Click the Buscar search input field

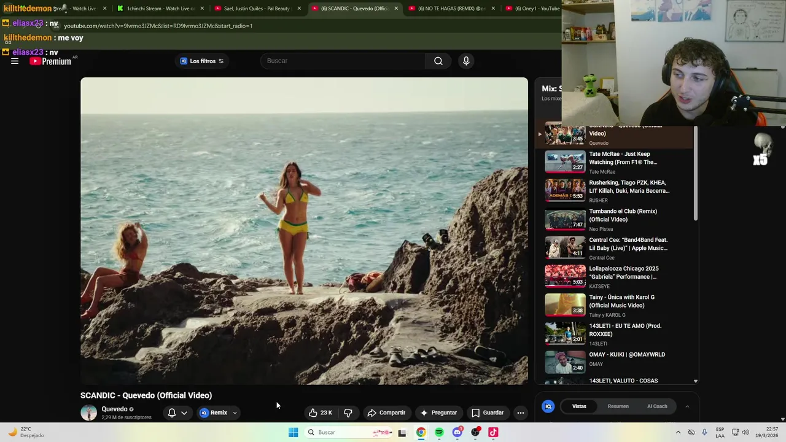click(x=343, y=61)
